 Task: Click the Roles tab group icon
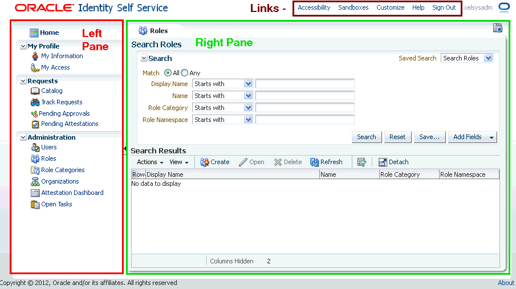coord(143,31)
